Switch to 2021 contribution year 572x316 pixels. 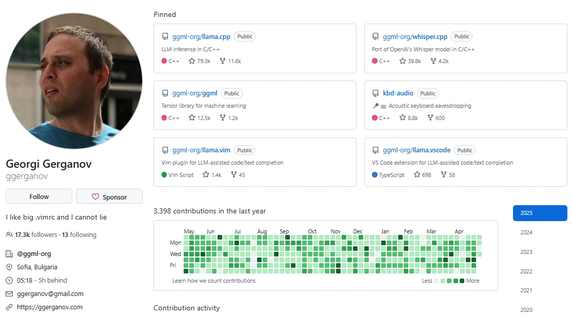pos(526,290)
